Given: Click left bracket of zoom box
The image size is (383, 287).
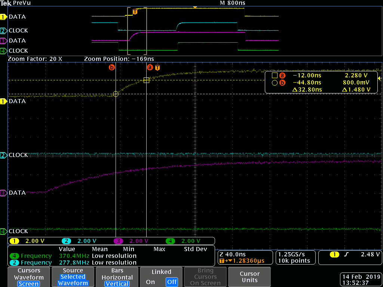Looking at the screenshot, I should point(128,31).
